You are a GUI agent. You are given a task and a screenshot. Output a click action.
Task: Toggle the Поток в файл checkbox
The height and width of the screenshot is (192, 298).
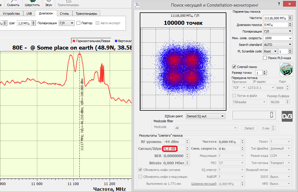(234, 96)
